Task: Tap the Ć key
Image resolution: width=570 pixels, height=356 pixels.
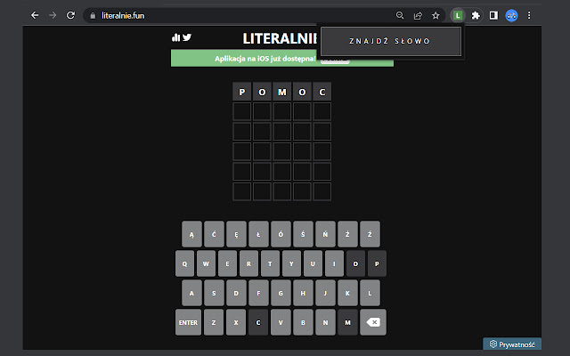Action: click(x=214, y=234)
